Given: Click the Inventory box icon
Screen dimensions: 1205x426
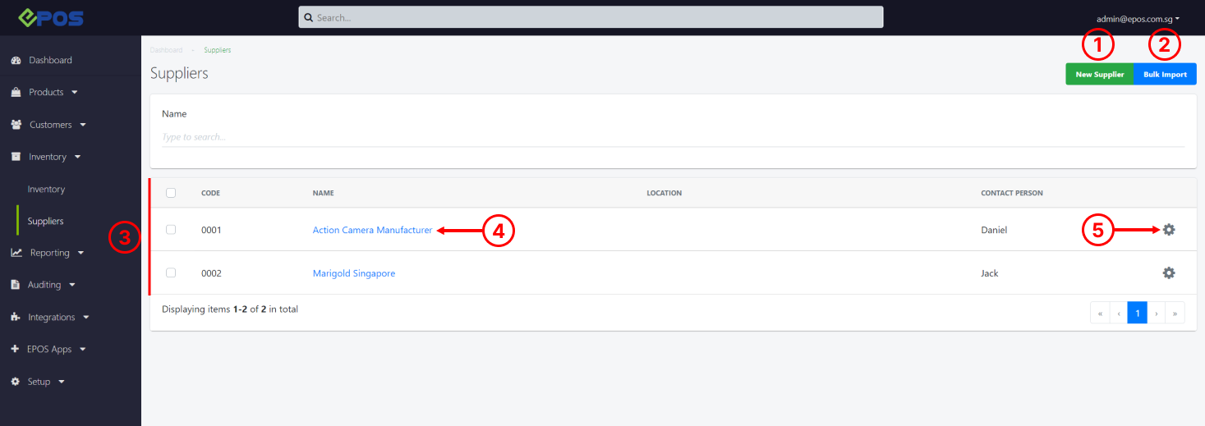Looking at the screenshot, I should pyautogui.click(x=16, y=157).
